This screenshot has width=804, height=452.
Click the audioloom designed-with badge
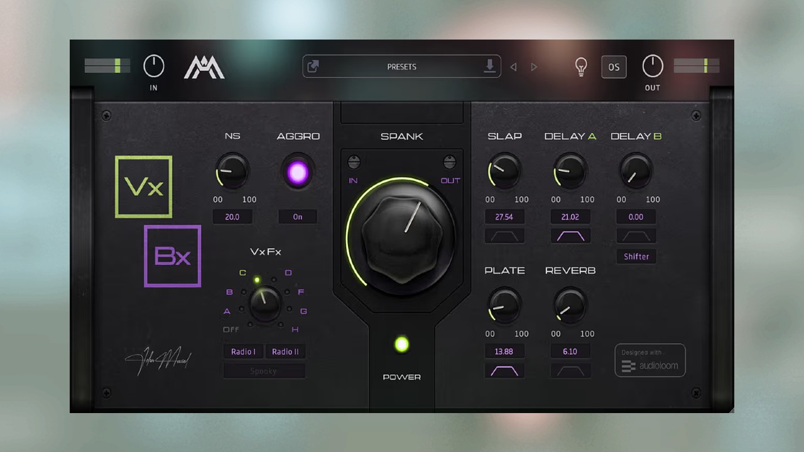[x=650, y=360]
